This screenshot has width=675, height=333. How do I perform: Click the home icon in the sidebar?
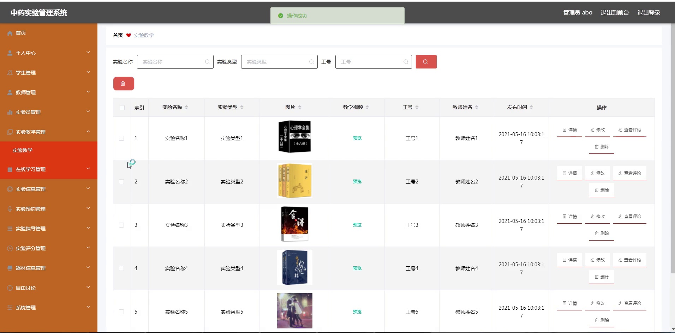pyautogui.click(x=10, y=33)
